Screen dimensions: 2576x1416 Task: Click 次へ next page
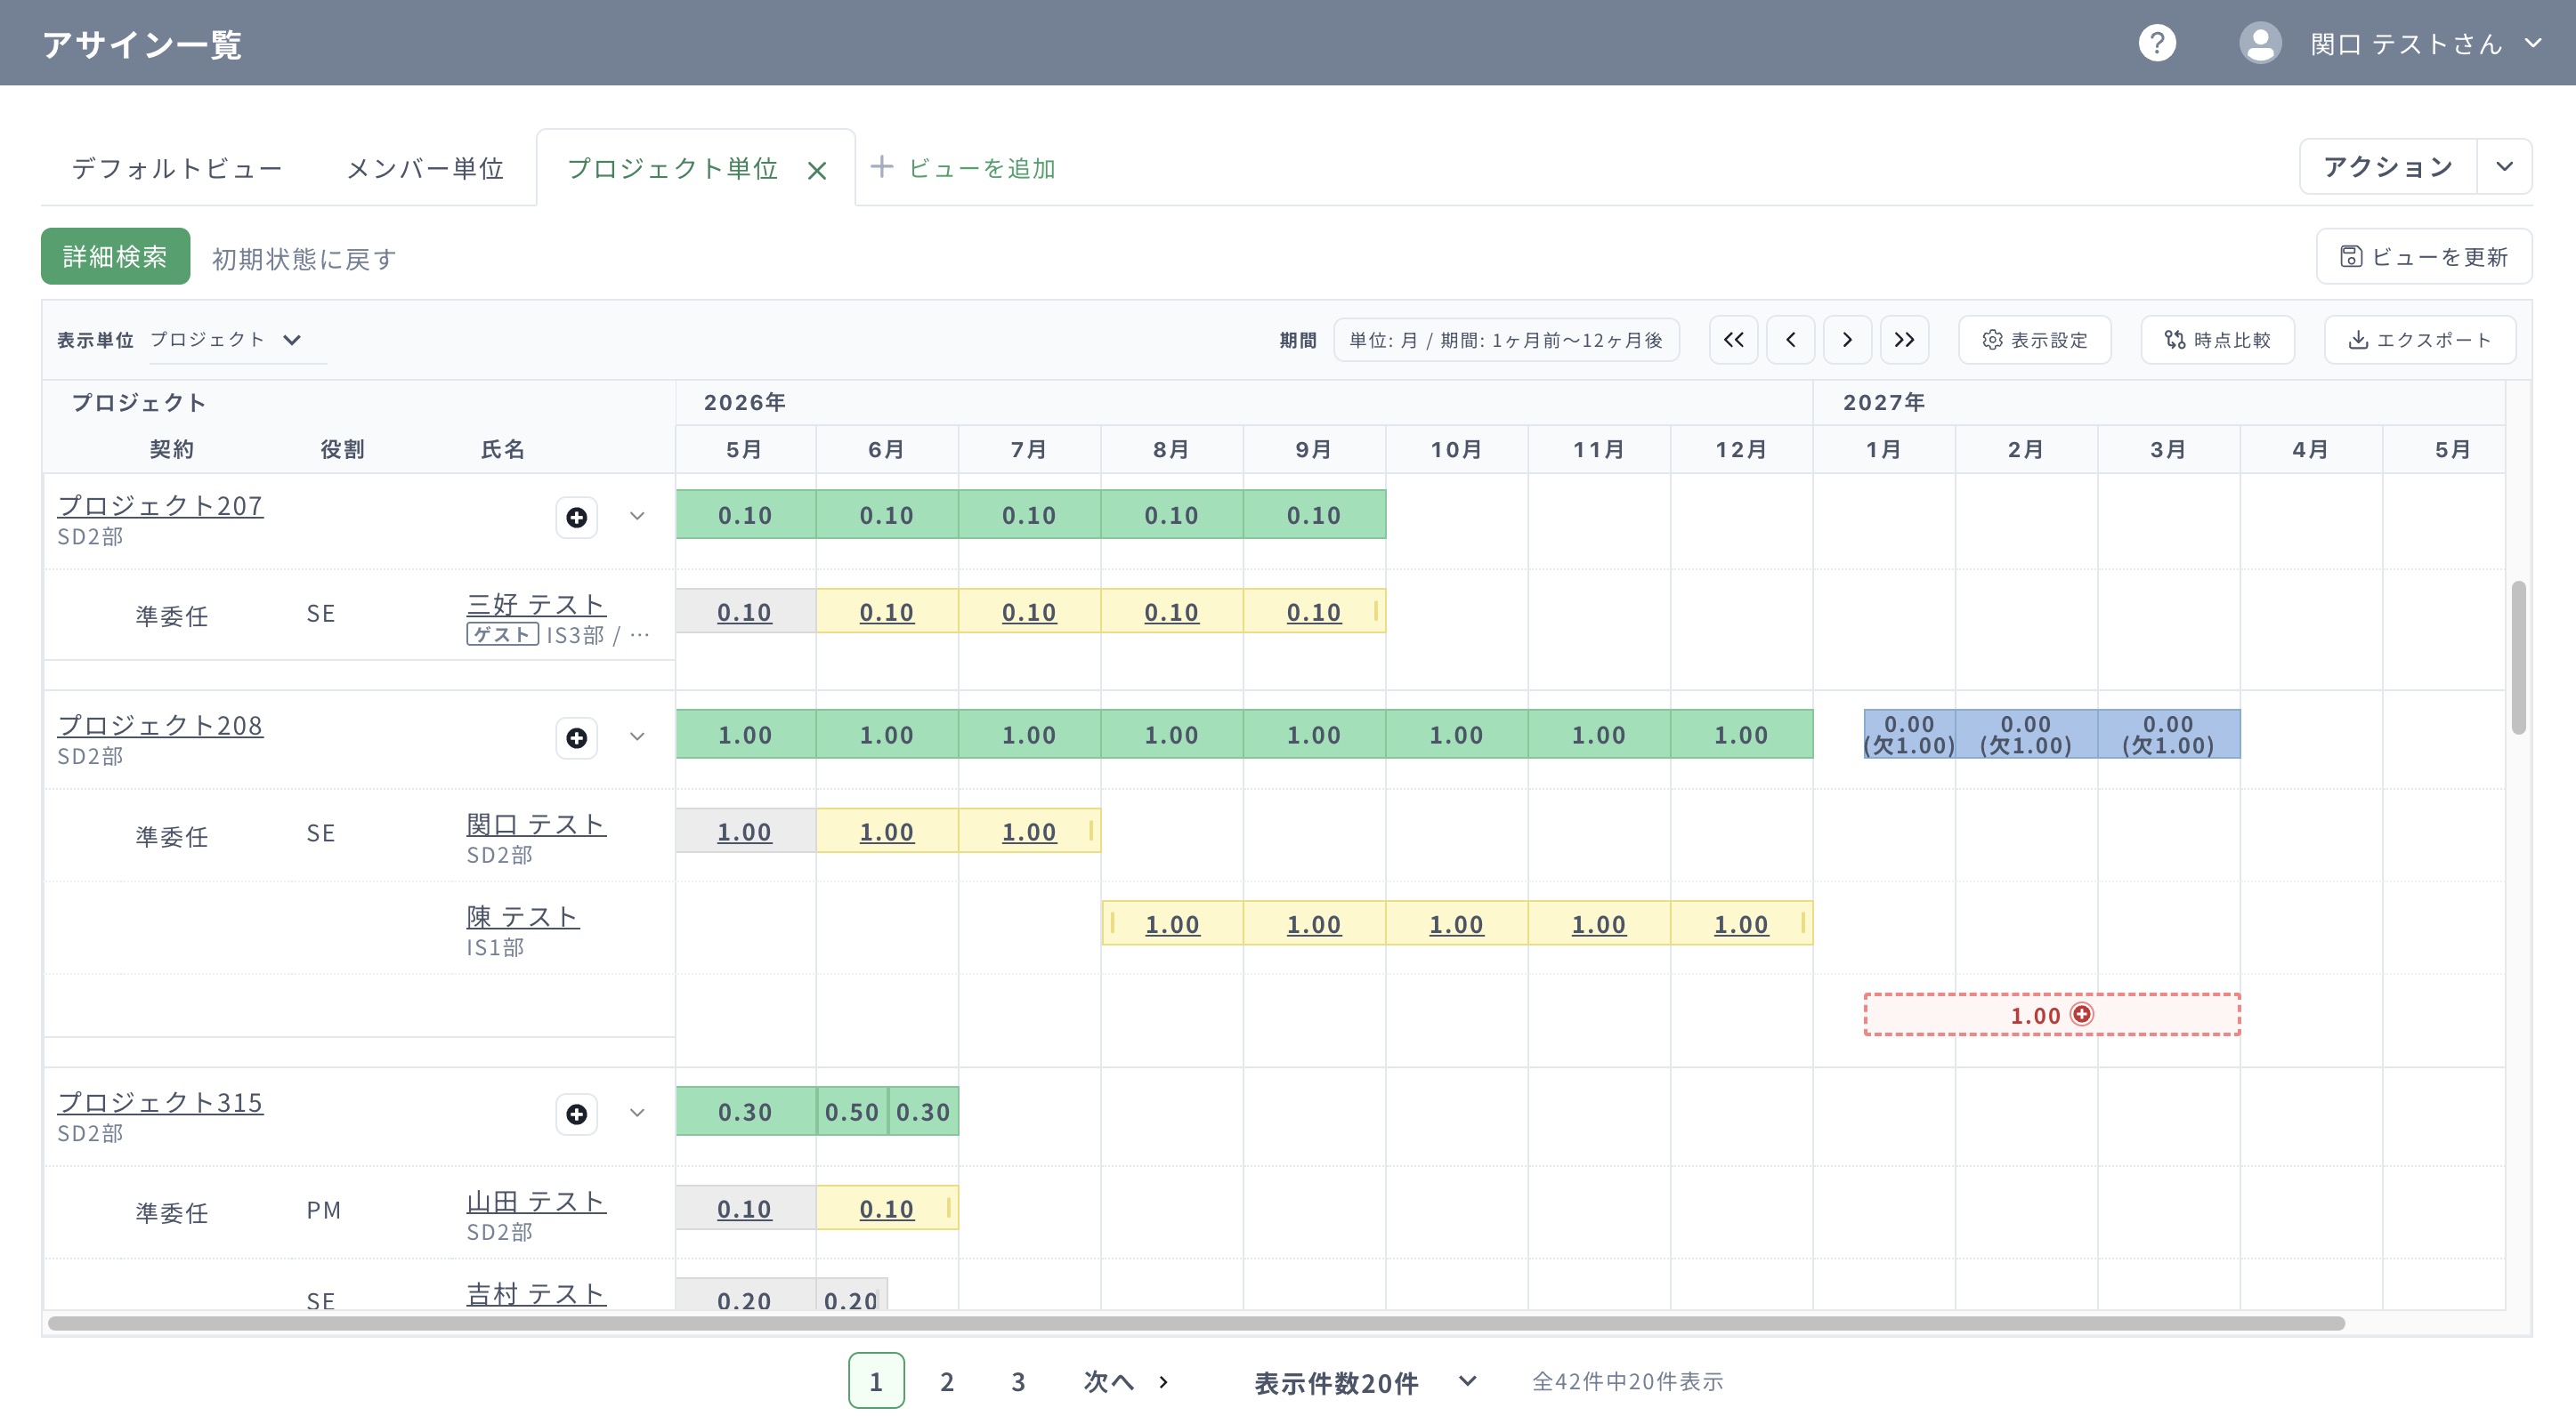click(1126, 1381)
